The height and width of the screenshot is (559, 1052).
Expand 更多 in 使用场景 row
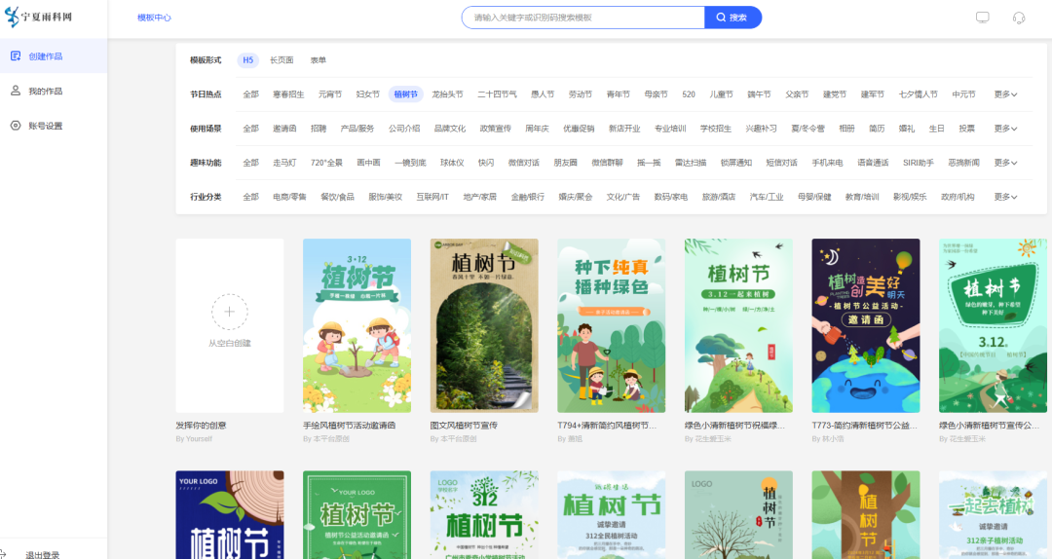pos(1005,129)
